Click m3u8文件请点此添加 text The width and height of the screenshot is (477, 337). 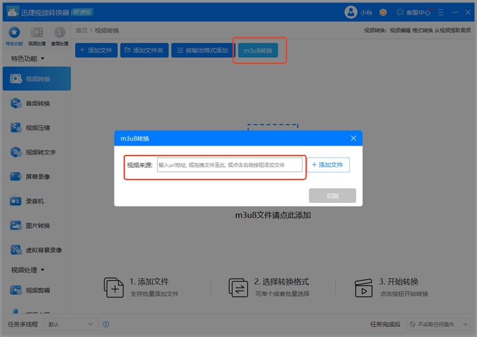(273, 216)
